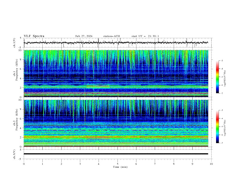
Task: Click inside the ch.1 spectrogram panel
Action: pos(116,73)
